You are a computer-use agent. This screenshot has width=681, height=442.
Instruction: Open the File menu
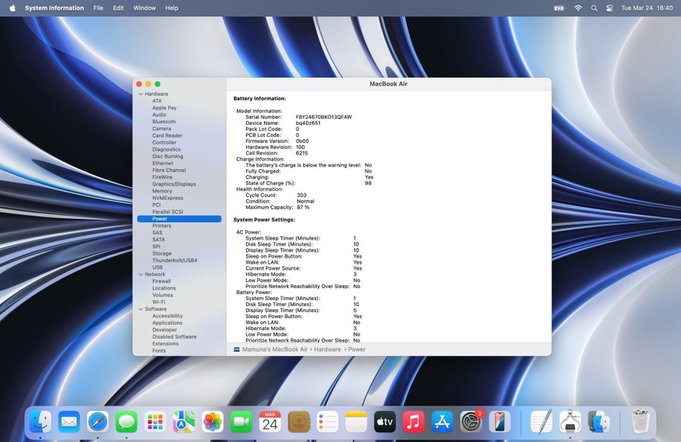point(98,8)
